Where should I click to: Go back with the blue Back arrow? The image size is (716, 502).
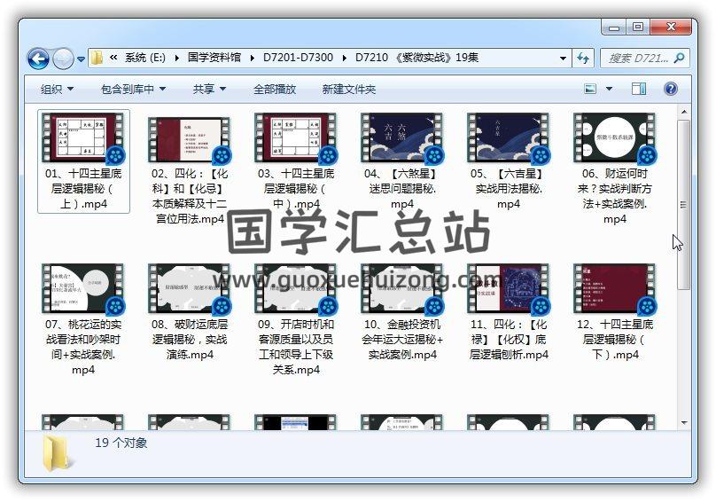pyautogui.click(x=38, y=59)
